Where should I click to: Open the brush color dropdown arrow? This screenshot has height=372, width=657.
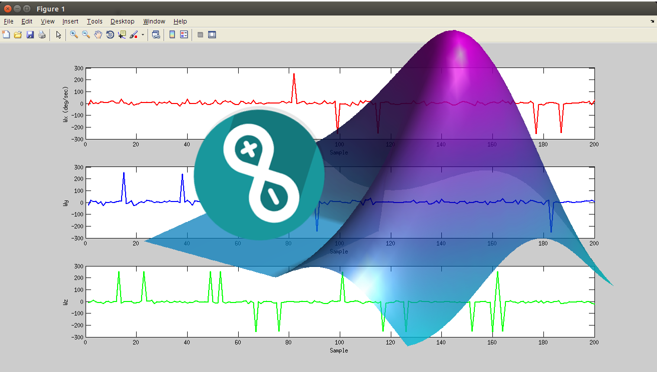click(x=143, y=35)
